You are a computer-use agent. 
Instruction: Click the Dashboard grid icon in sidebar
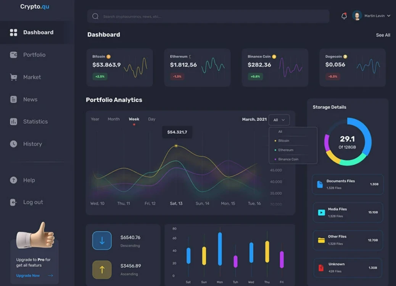(13, 32)
